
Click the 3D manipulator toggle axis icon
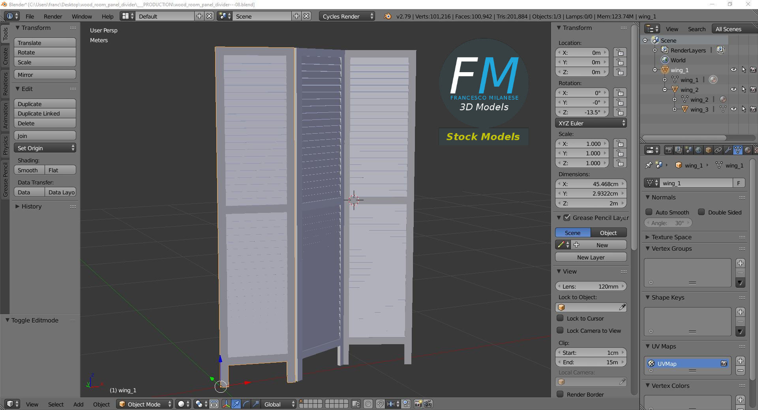coord(226,404)
